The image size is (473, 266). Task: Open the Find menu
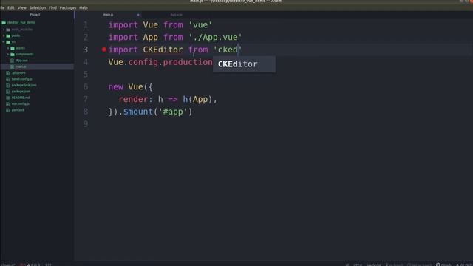(x=52, y=8)
